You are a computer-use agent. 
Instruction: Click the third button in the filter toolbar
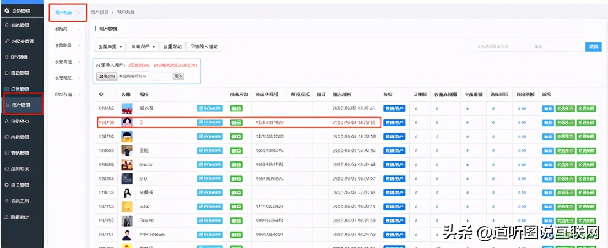point(172,47)
